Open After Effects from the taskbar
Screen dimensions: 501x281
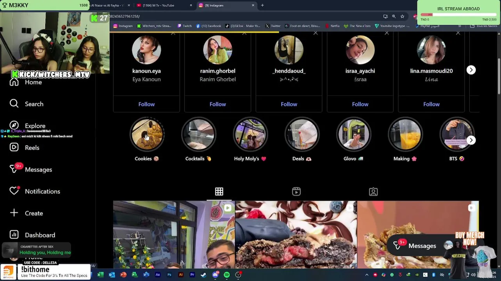(158, 275)
